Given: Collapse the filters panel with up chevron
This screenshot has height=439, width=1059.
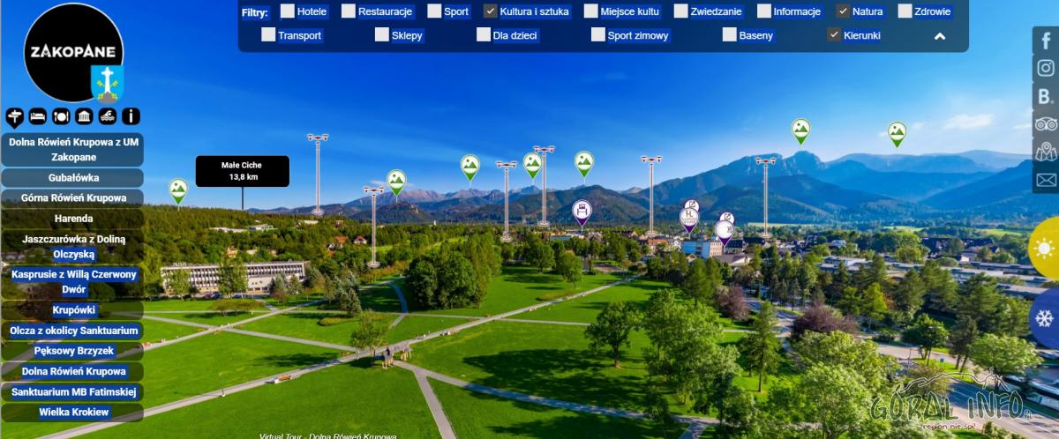Looking at the screenshot, I should tap(940, 36).
